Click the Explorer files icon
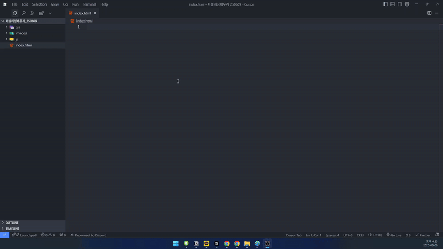Image resolution: width=443 pixels, height=249 pixels. (14, 13)
